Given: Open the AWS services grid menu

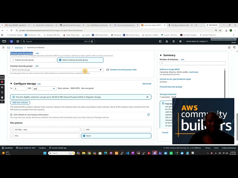Looking at the screenshot, I should pyautogui.click(x=18, y=41).
